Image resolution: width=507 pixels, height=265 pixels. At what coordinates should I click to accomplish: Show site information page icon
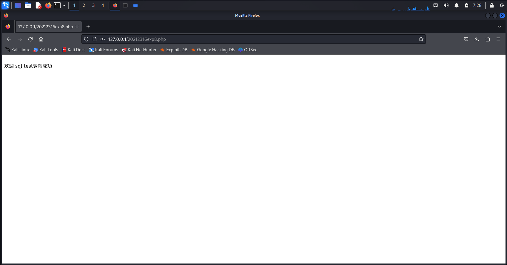[x=95, y=39]
